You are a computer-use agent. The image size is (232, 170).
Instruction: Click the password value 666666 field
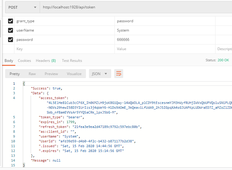(165, 40)
